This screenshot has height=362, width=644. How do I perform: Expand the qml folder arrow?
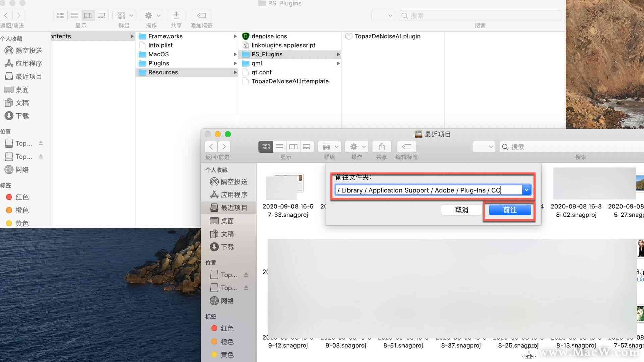coord(338,63)
